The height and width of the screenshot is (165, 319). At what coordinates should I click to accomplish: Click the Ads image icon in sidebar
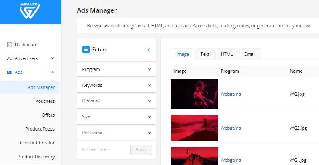coord(9,72)
